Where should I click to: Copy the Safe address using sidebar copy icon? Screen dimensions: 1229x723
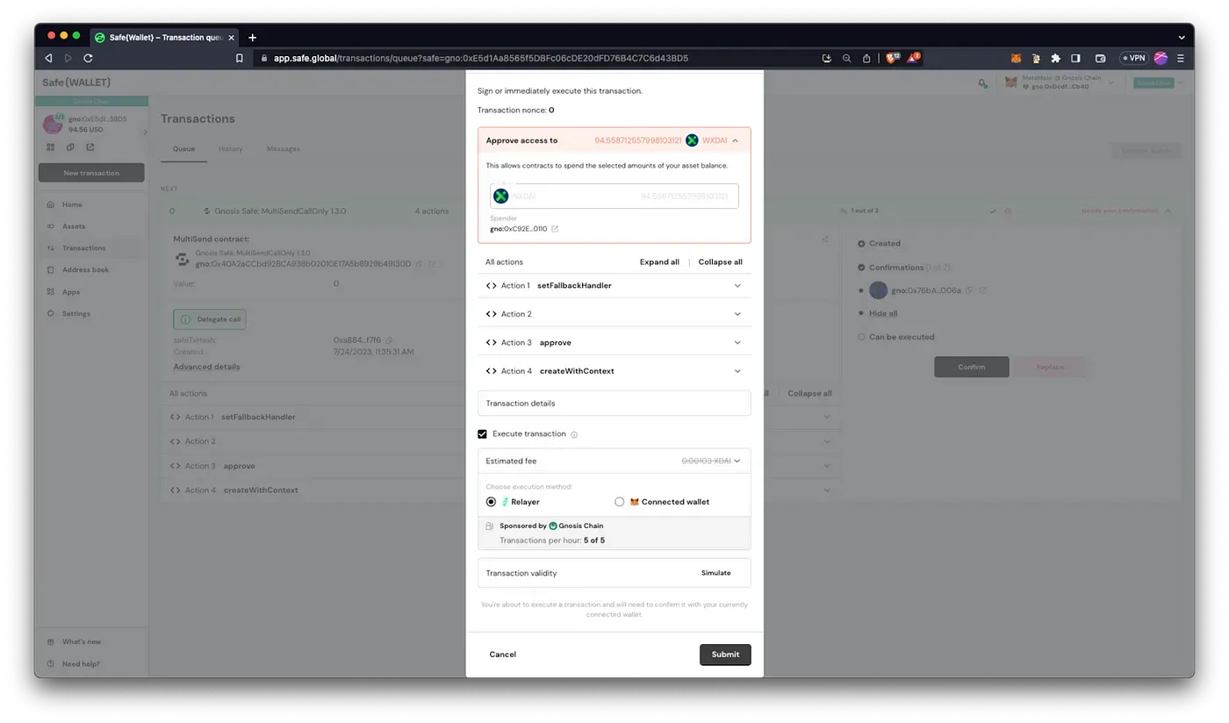pos(70,147)
